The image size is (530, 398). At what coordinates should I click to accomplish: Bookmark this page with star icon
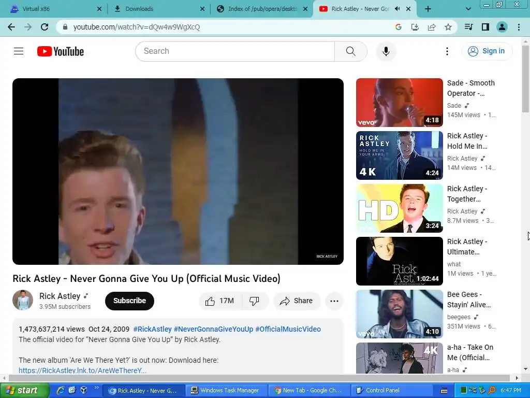pos(448,27)
